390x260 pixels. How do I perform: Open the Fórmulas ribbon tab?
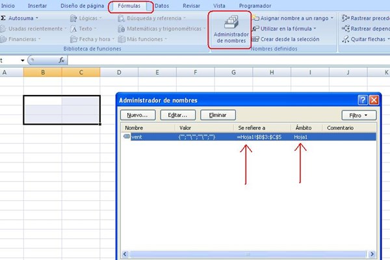129,6
